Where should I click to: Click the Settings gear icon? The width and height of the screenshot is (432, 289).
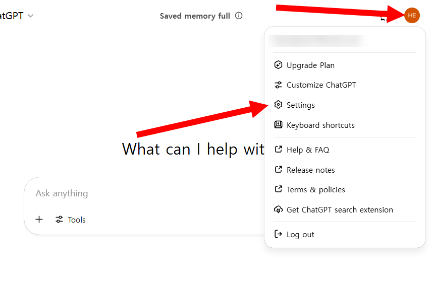[278, 105]
